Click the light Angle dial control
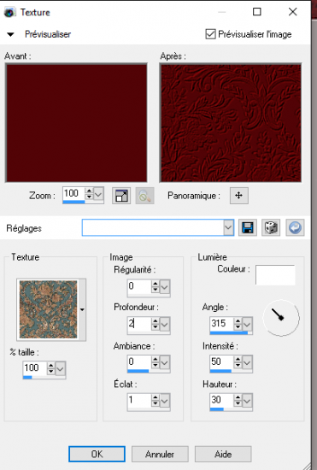This screenshot has width=317, height=470. tap(281, 318)
